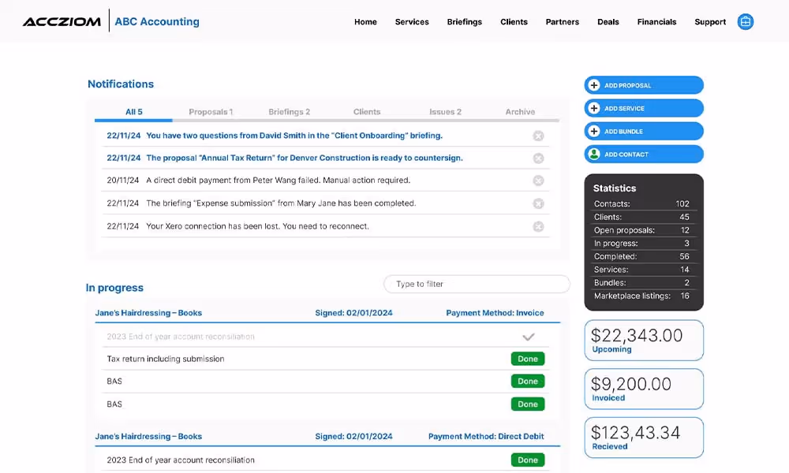Screen dimensions: 789x473
Task: Click Done on the first BAS row
Action: (528, 381)
